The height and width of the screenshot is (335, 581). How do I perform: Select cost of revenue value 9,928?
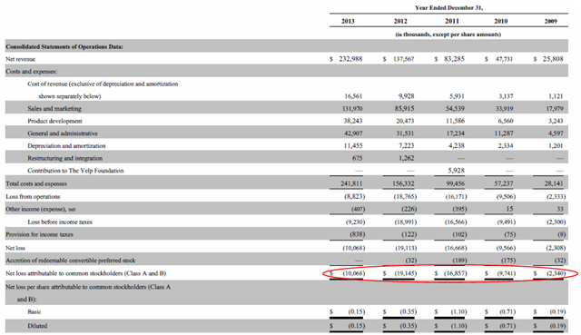coord(406,96)
